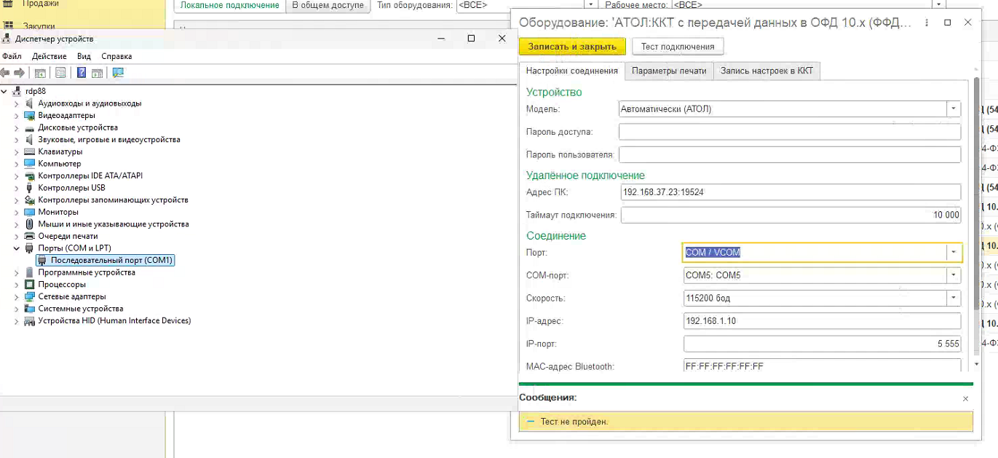The height and width of the screenshot is (458, 998).
Task: Click the rdp88 computer root icon
Action: click(x=17, y=91)
